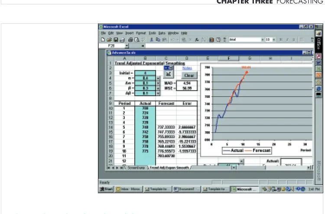Open the Insert menu
The width and height of the screenshot is (325, 214).
pyautogui.click(x=129, y=33)
